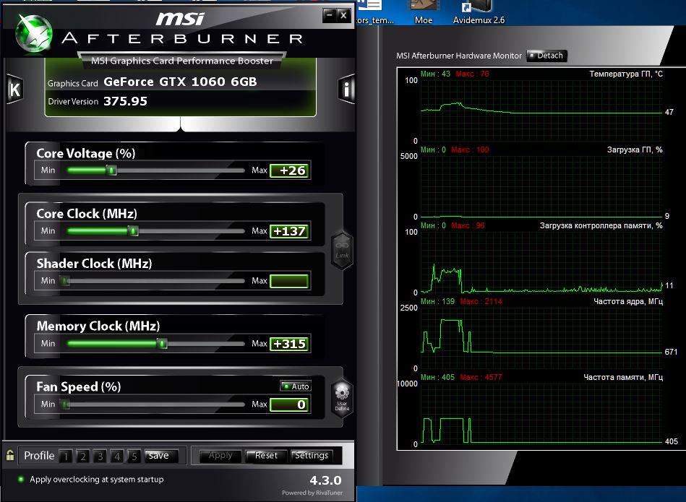Open the Moe desktop icon
The image size is (686, 502).
[x=423, y=13]
